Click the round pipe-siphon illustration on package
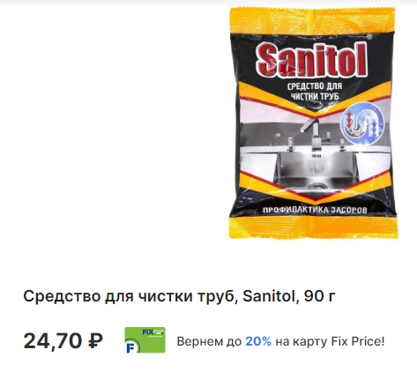Image resolution: width=417 pixels, height=372 pixels. point(362,122)
